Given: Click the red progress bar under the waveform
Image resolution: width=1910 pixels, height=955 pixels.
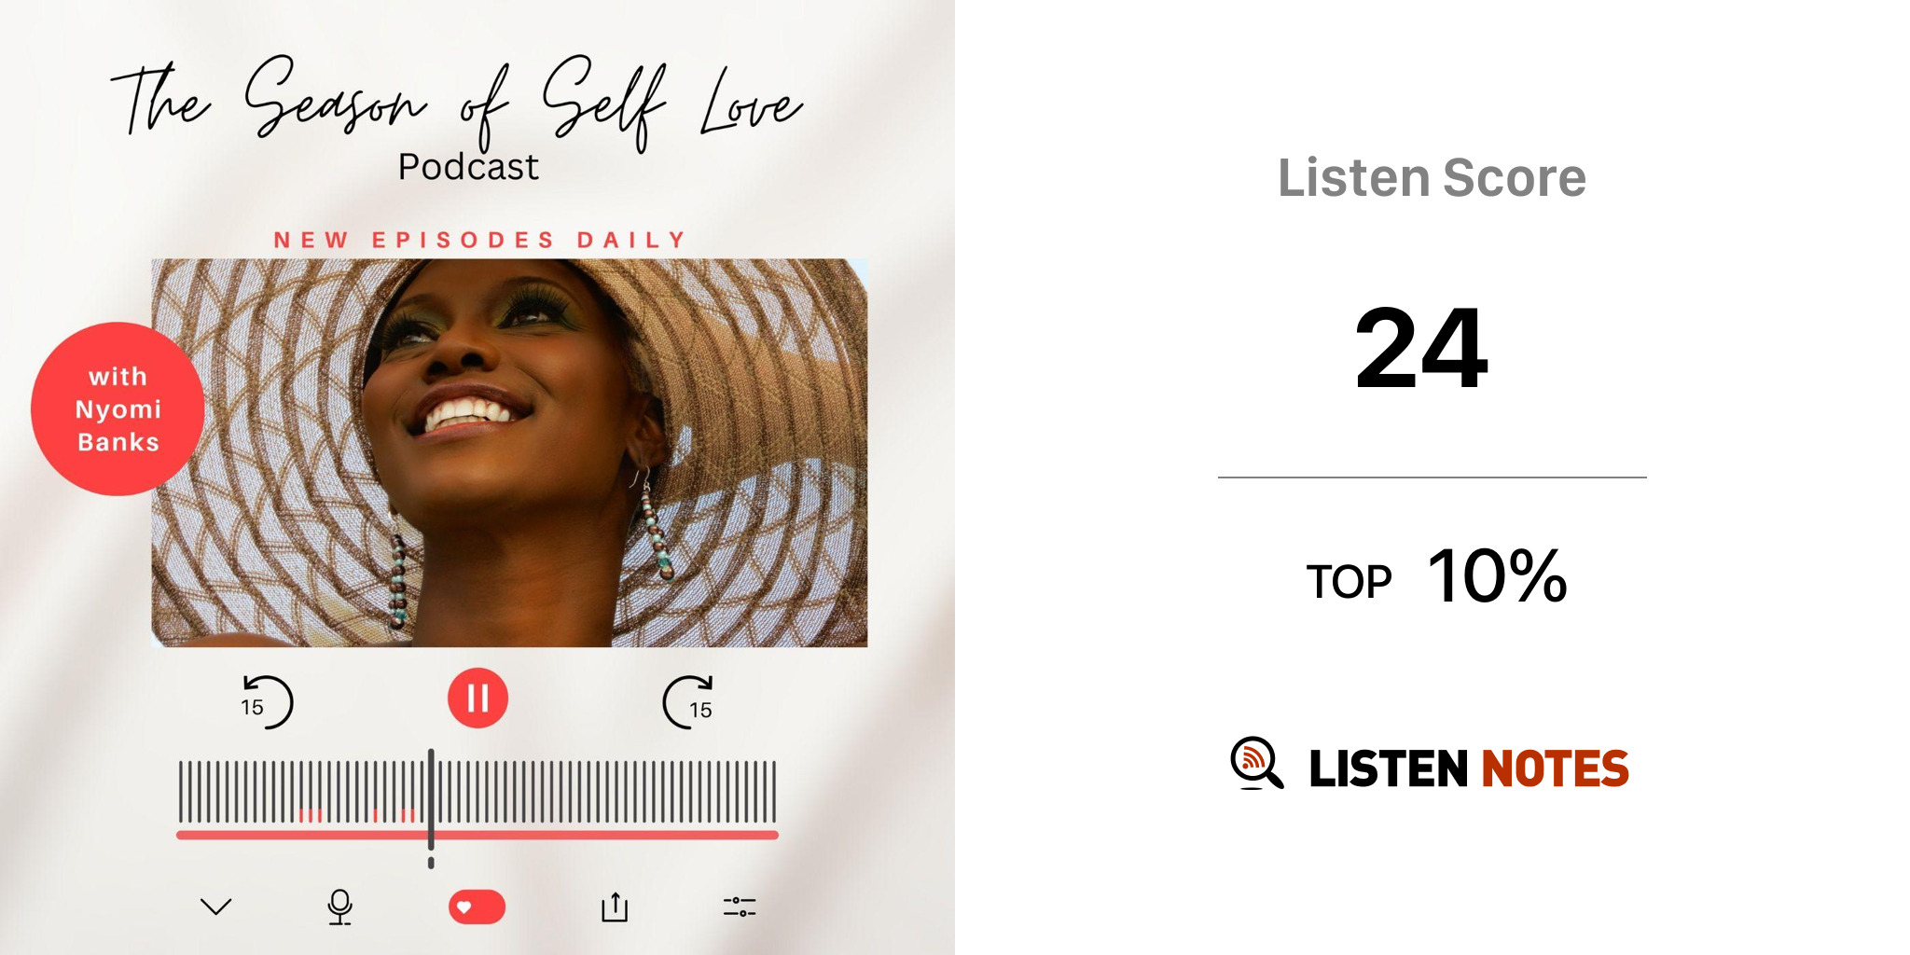Looking at the screenshot, I should pyautogui.click(x=477, y=835).
